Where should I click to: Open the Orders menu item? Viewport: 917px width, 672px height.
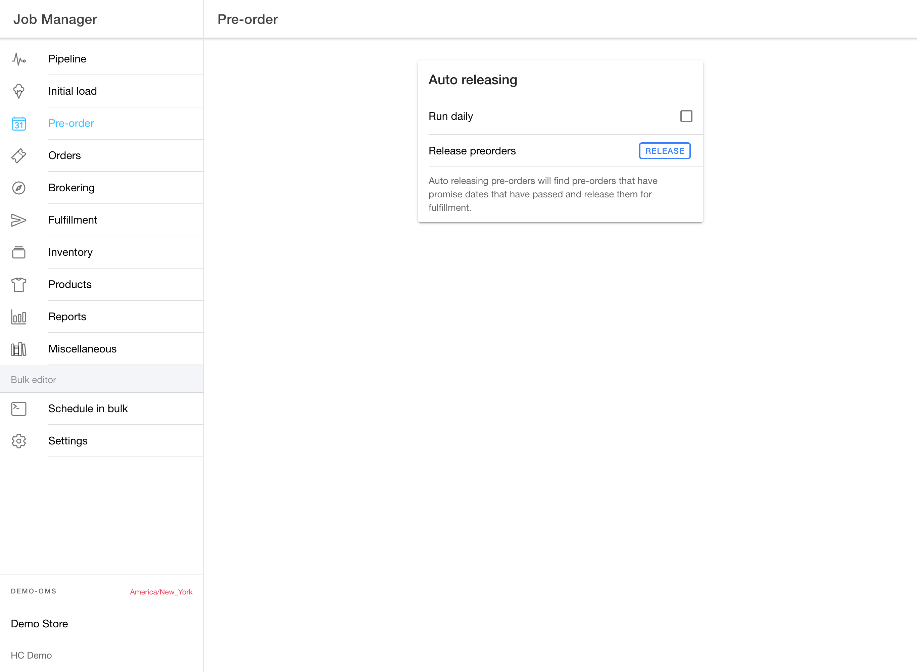pyautogui.click(x=64, y=155)
